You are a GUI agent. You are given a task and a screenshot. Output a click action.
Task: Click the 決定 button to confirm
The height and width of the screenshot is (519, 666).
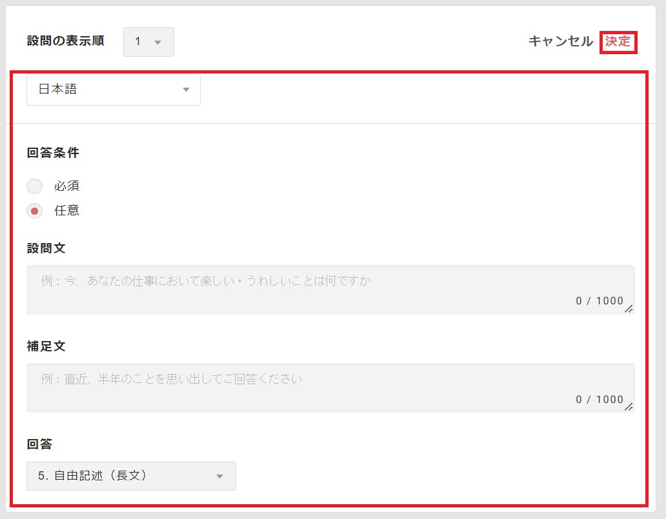coord(618,42)
